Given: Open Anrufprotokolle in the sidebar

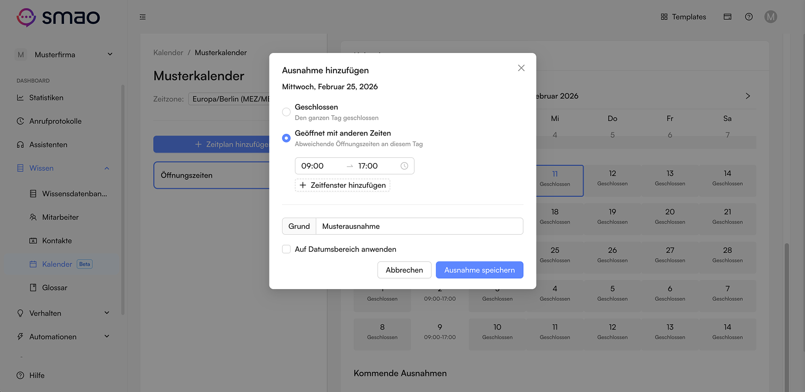Looking at the screenshot, I should [x=55, y=121].
